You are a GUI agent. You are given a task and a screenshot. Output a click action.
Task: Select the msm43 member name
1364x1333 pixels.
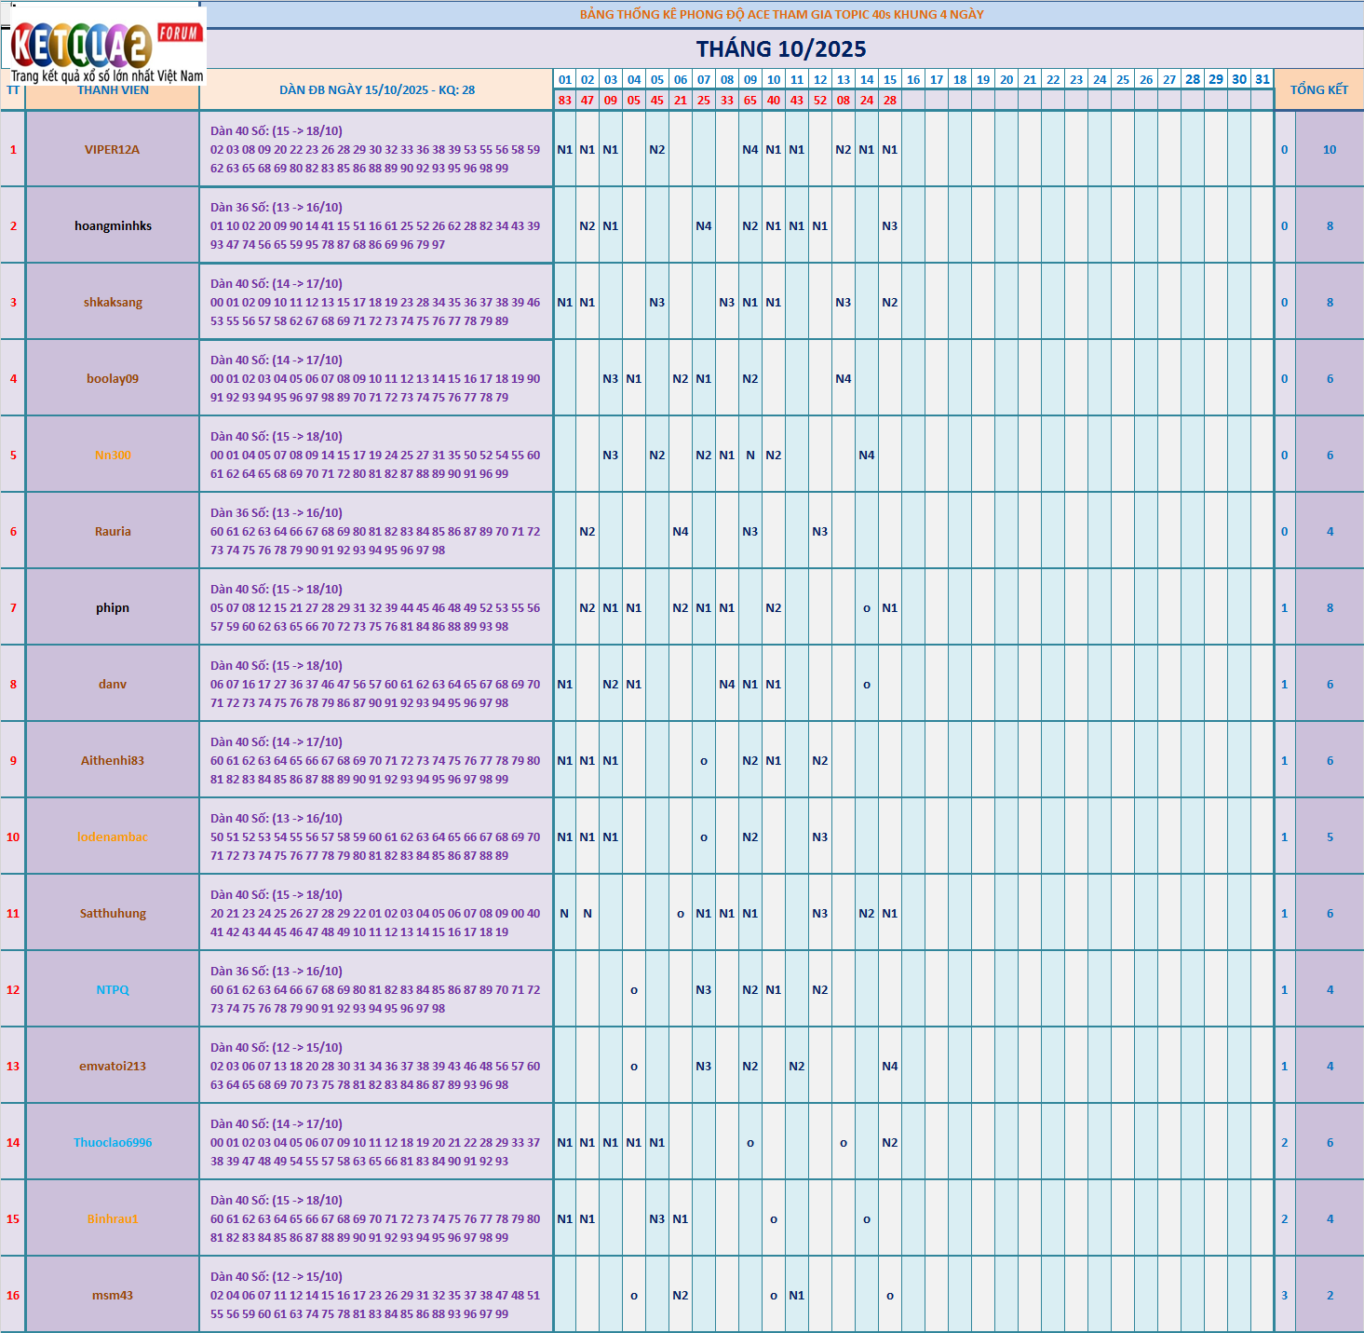click(113, 1296)
